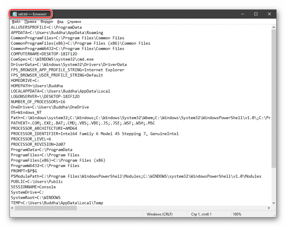Viewport: 286px width, 227px height.
Task: Place cursor on the COMPUTERNAME line
Action: pos(44,54)
